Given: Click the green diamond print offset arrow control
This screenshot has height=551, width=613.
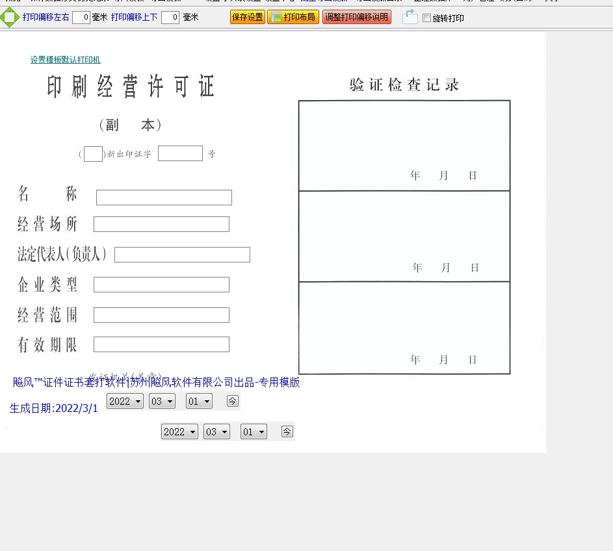Looking at the screenshot, I should pyautogui.click(x=10, y=18).
